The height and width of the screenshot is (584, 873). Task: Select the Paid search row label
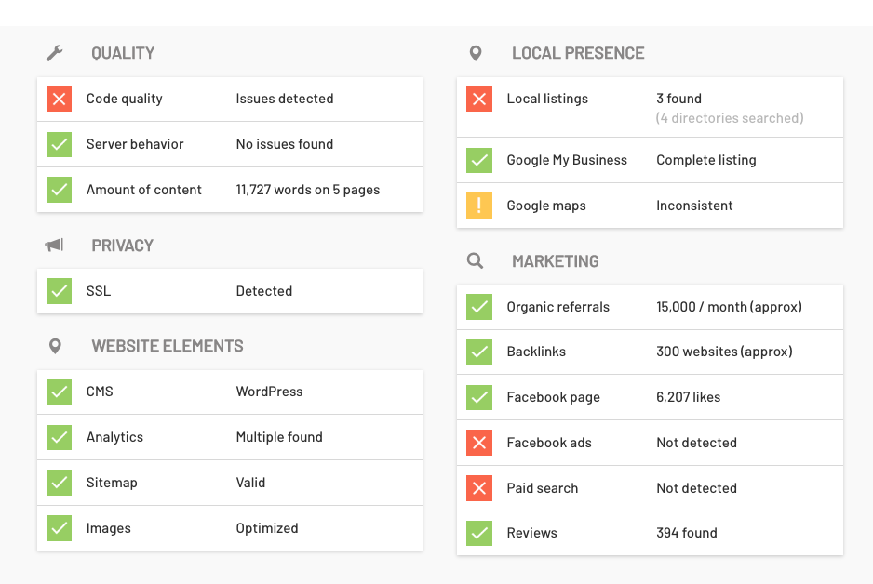[x=542, y=488]
